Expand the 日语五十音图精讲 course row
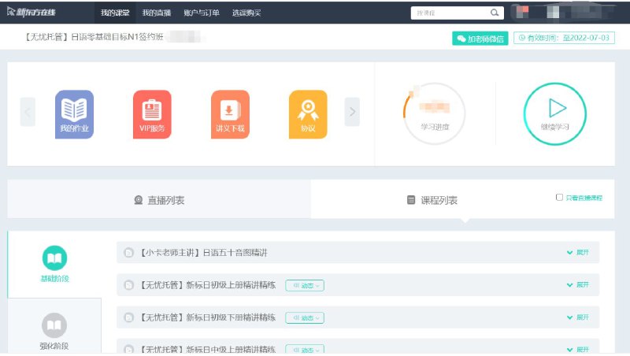 click(578, 252)
